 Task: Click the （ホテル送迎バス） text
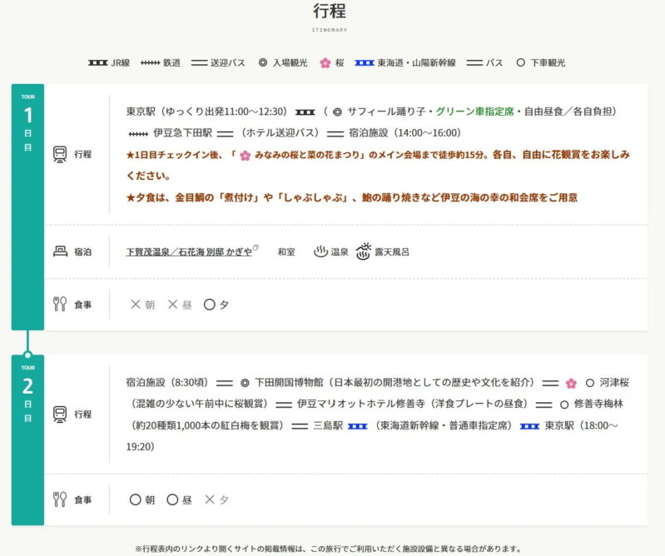280,132
